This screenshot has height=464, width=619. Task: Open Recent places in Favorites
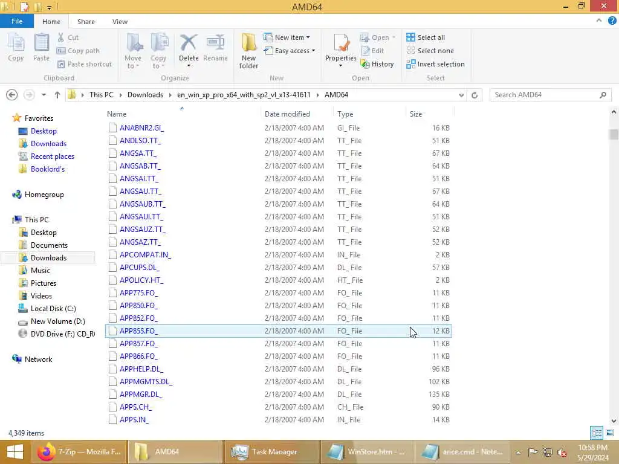point(53,156)
